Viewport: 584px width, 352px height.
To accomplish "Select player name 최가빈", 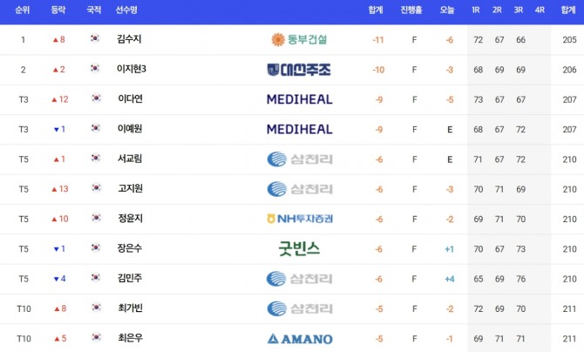I will pyautogui.click(x=130, y=308).
